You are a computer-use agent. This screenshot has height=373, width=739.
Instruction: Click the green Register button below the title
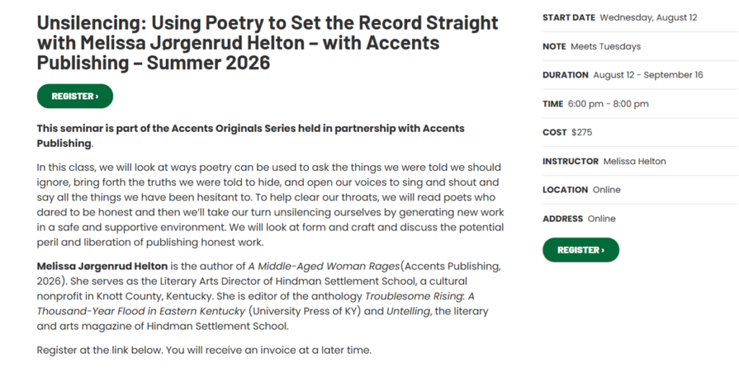tap(75, 96)
